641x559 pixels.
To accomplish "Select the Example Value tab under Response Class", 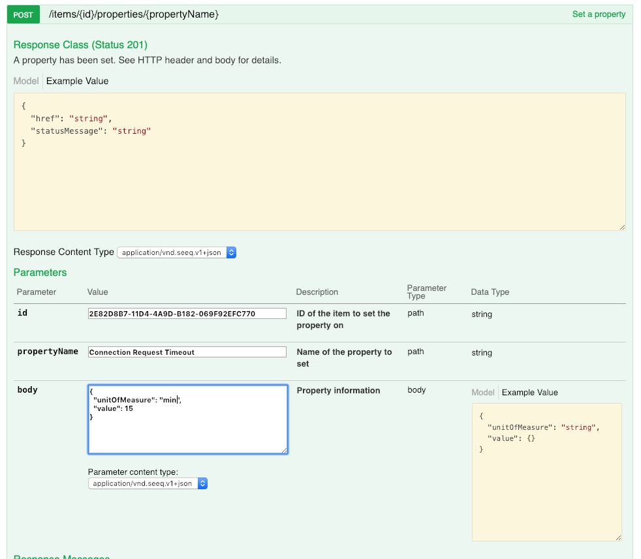I will pyautogui.click(x=77, y=81).
